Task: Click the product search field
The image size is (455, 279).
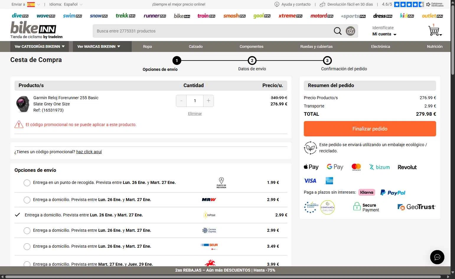Action: [x=213, y=31]
